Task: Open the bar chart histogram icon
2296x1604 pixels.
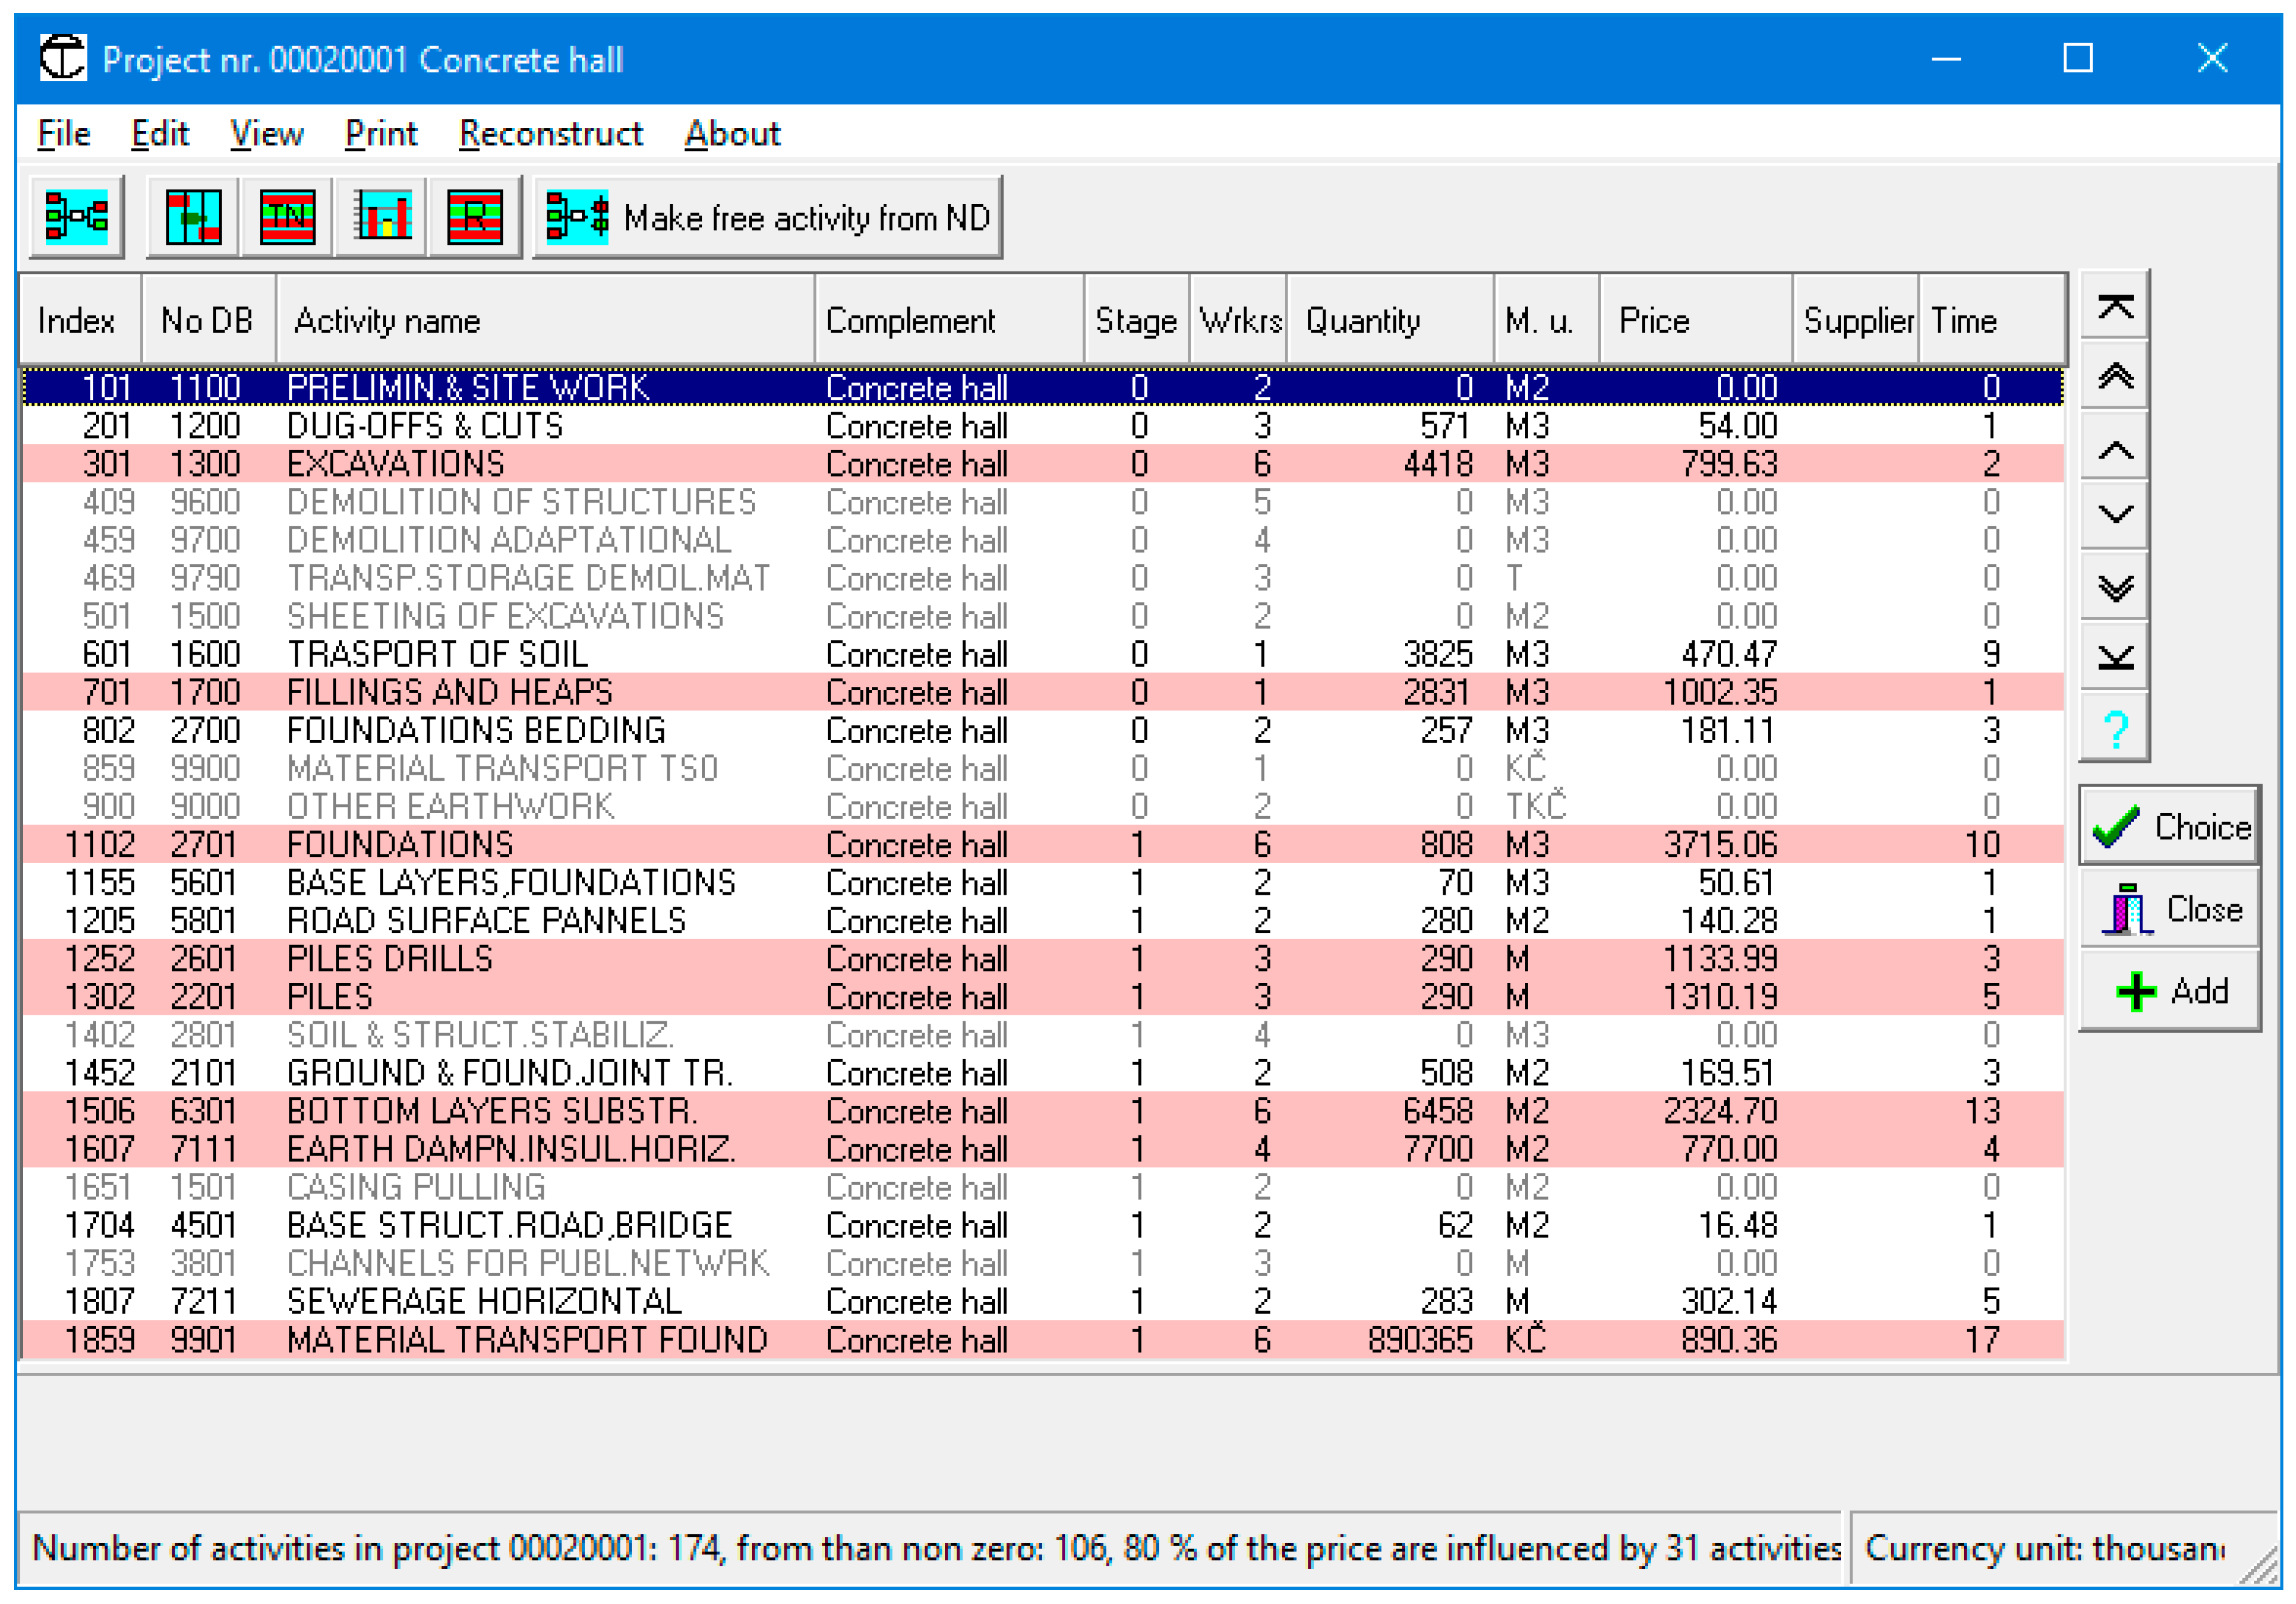Action: 381,216
